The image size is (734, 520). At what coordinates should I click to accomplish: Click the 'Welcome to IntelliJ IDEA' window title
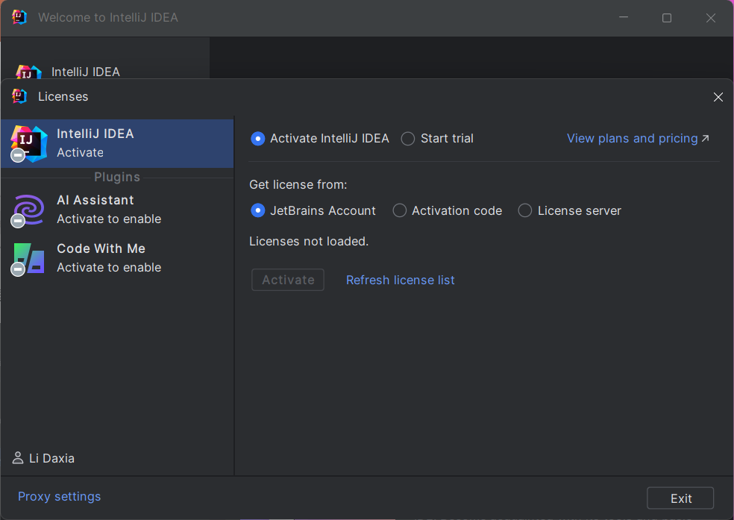pos(108,17)
